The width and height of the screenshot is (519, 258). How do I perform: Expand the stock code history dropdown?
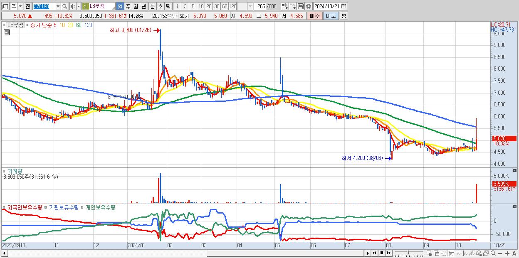click(58, 6)
